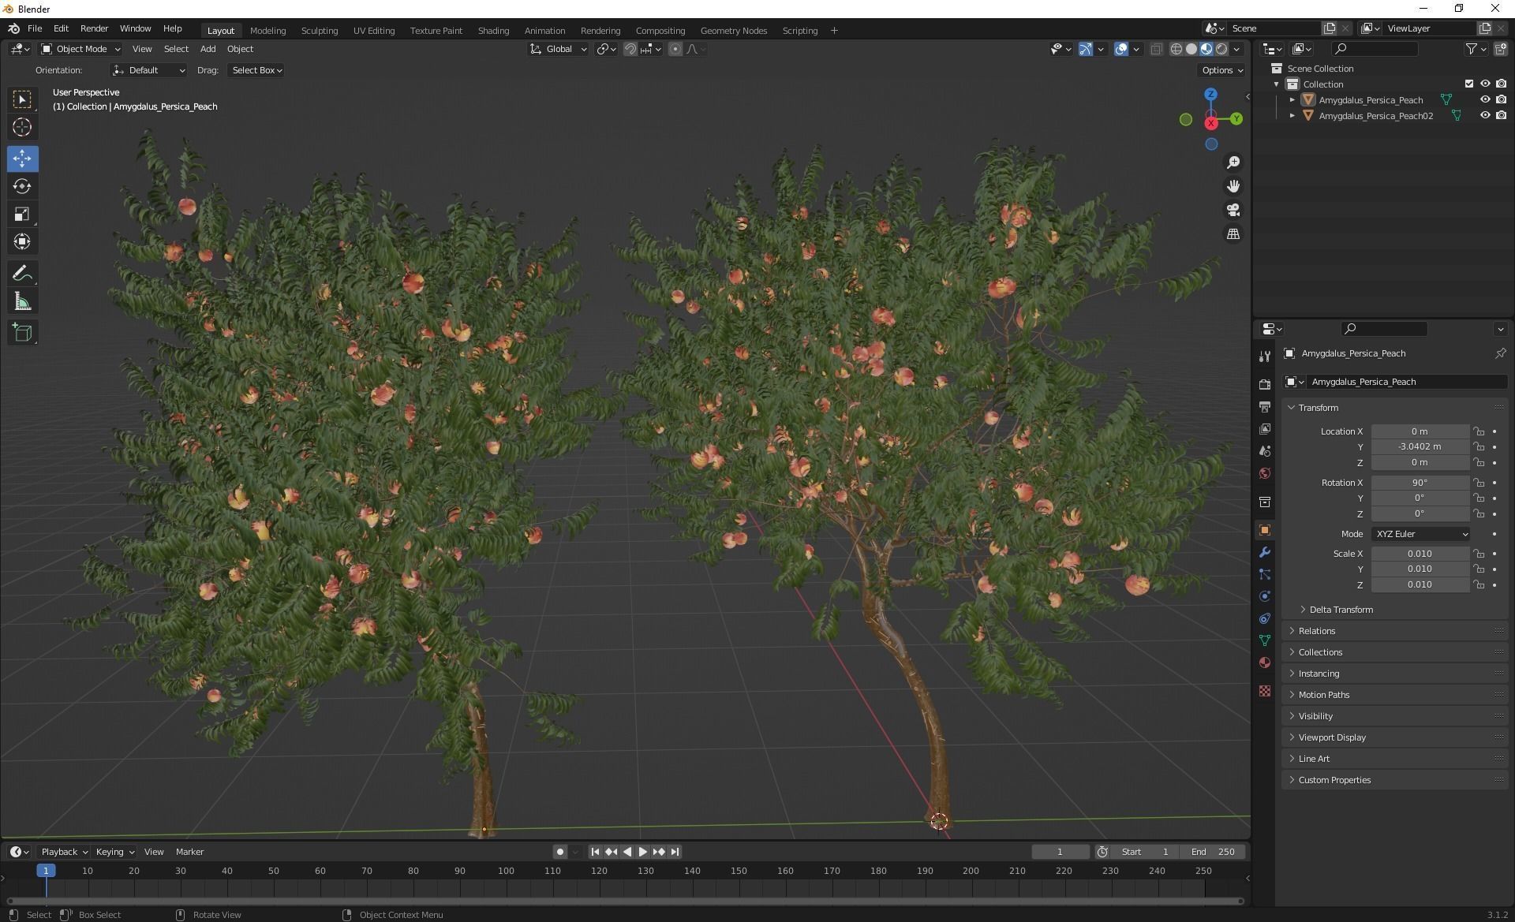Switch to the Sculpting workspace tab
Viewport: 1515px width, 922px height.
coord(320,31)
